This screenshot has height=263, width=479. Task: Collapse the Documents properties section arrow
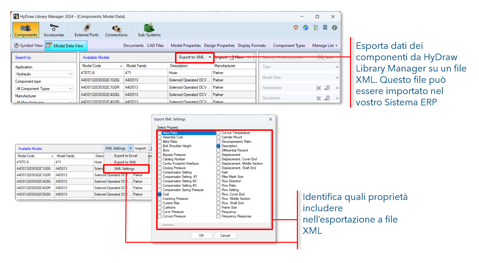click(337, 98)
